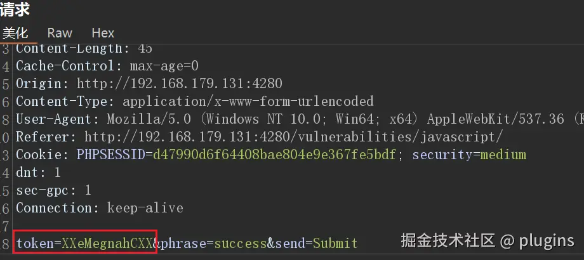
Task: Click the token value XXeMegnahCXX
Action: coord(107,244)
